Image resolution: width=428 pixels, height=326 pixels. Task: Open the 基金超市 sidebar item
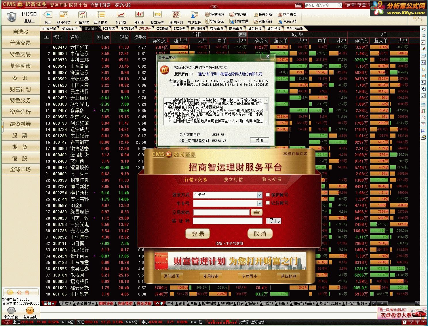coord(20,66)
